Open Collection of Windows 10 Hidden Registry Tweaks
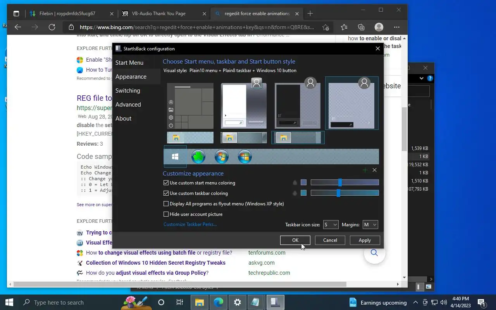 pos(156,263)
